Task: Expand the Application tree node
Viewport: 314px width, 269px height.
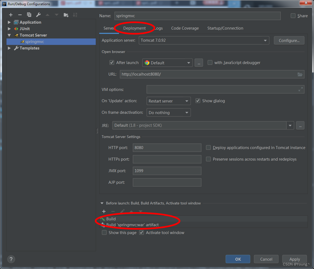Action: pos(9,22)
